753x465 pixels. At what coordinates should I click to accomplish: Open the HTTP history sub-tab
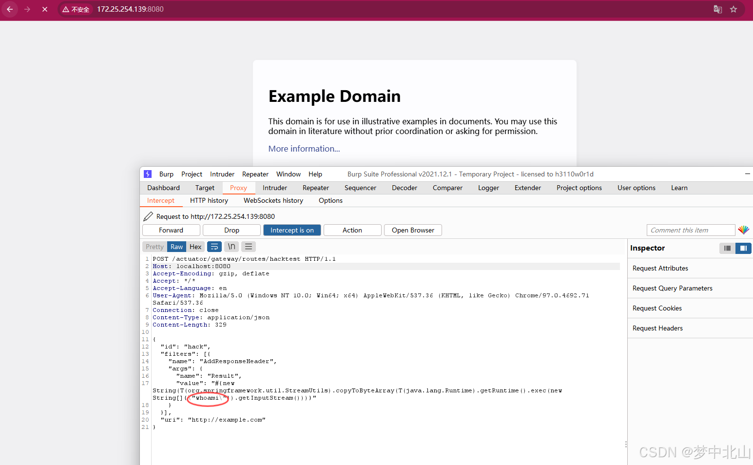coord(209,200)
